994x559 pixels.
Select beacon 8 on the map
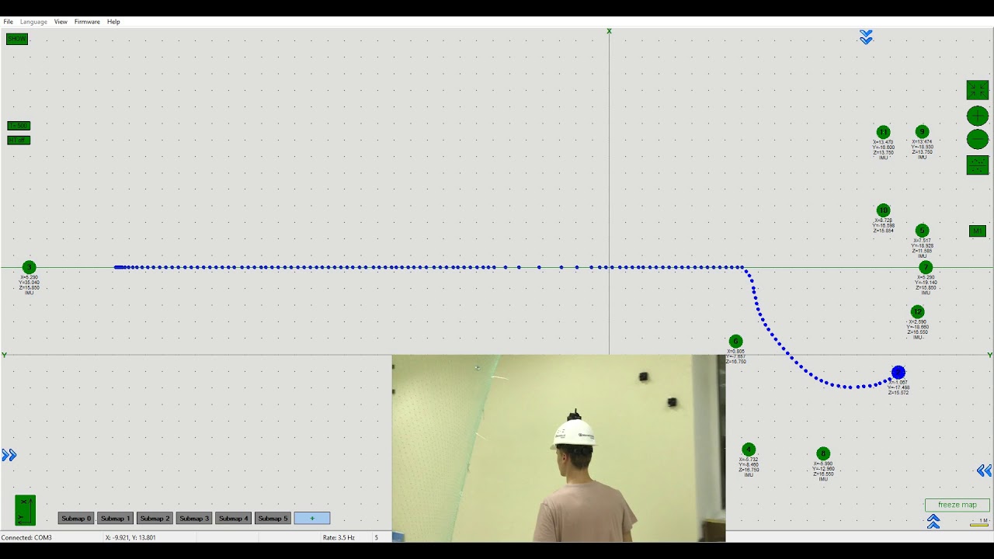point(823,453)
